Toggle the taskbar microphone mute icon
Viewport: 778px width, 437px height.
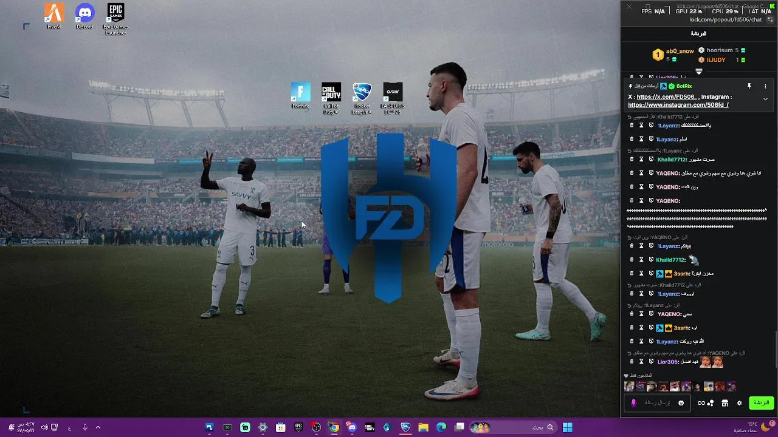(x=84, y=427)
